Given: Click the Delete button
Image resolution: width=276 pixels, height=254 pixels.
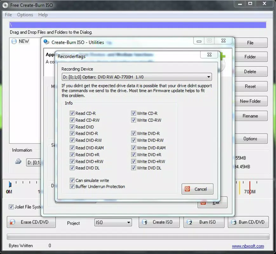Looking at the screenshot, I should (x=251, y=71).
